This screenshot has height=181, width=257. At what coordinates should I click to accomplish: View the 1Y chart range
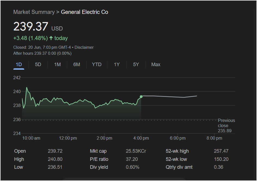[117, 65]
